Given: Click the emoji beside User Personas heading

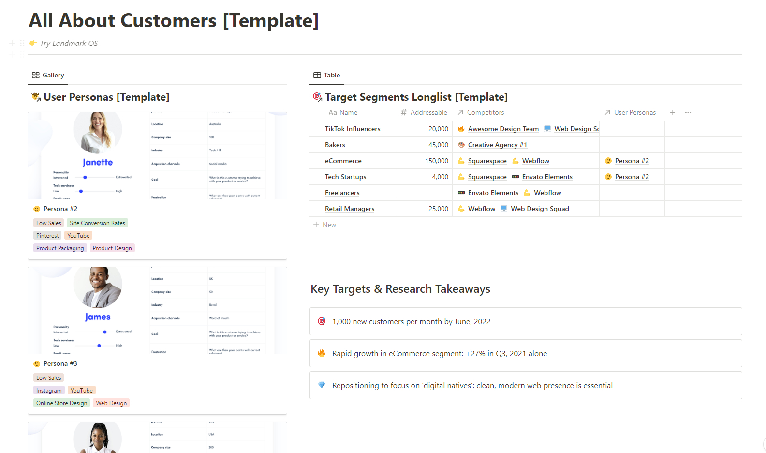Looking at the screenshot, I should point(35,97).
